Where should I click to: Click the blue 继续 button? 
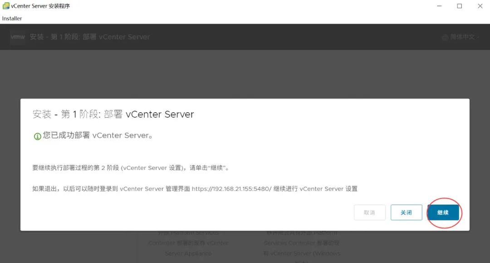[443, 212]
